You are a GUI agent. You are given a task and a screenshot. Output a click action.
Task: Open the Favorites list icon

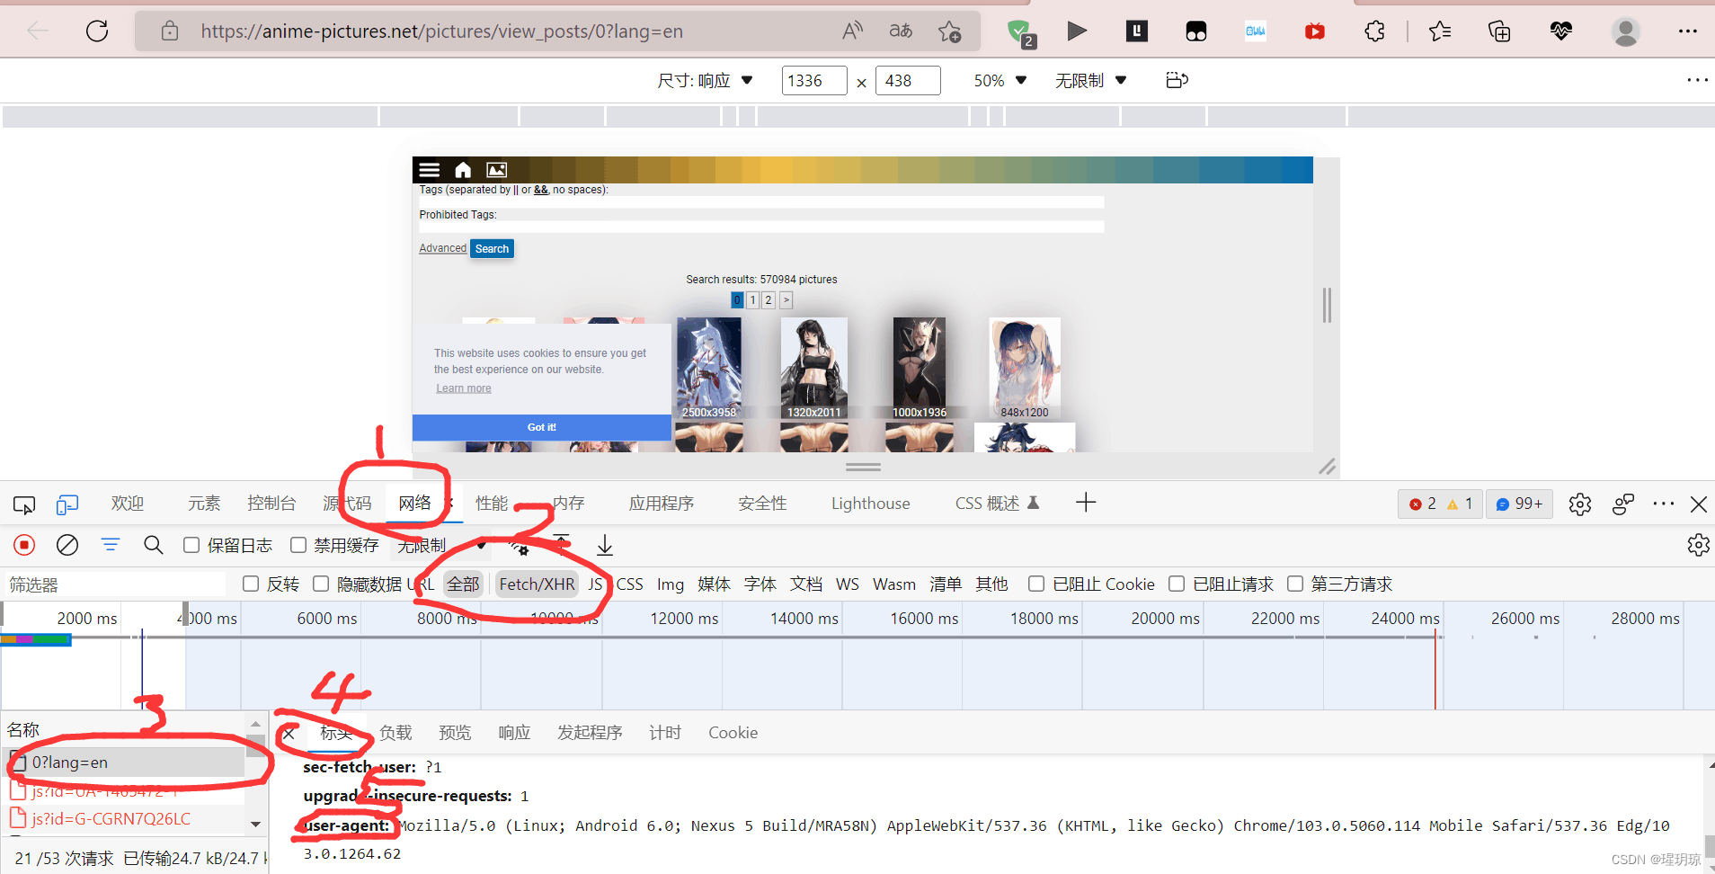click(x=1440, y=31)
